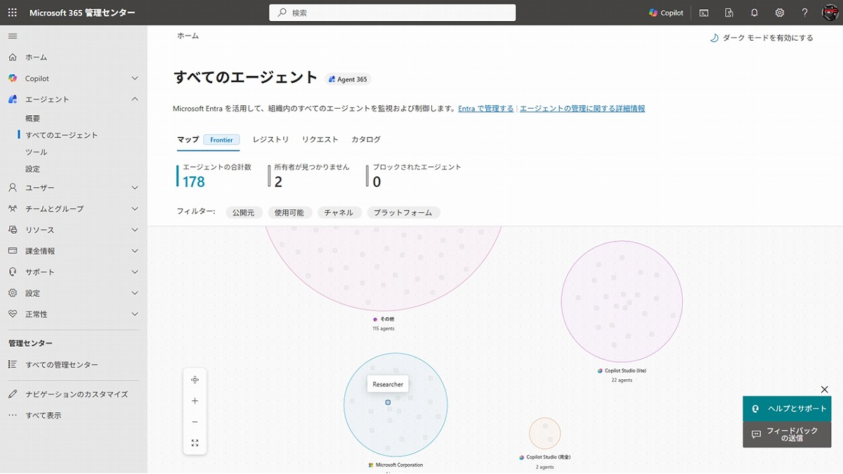This screenshot has width=843, height=474.
Task: Click the help question mark icon
Action: pyautogui.click(x=804, y=12)
